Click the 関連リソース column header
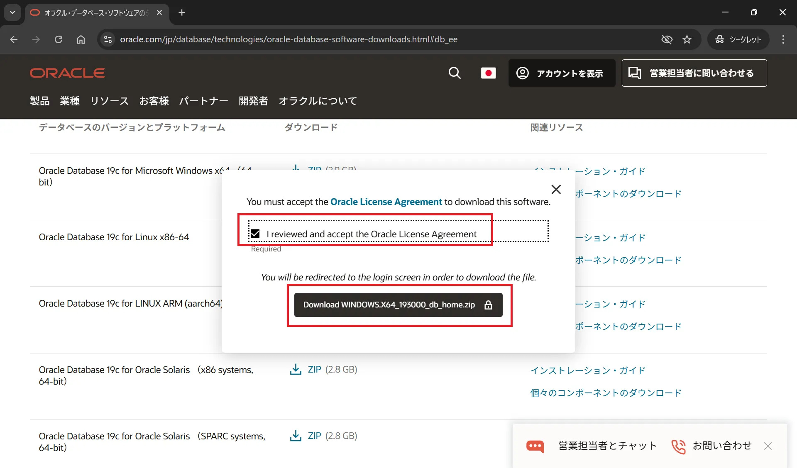Image resolution: width=797 pixels, height=468 pixels. click(557, 127)
